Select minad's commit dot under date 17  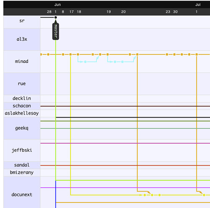(x=71, y=55)
